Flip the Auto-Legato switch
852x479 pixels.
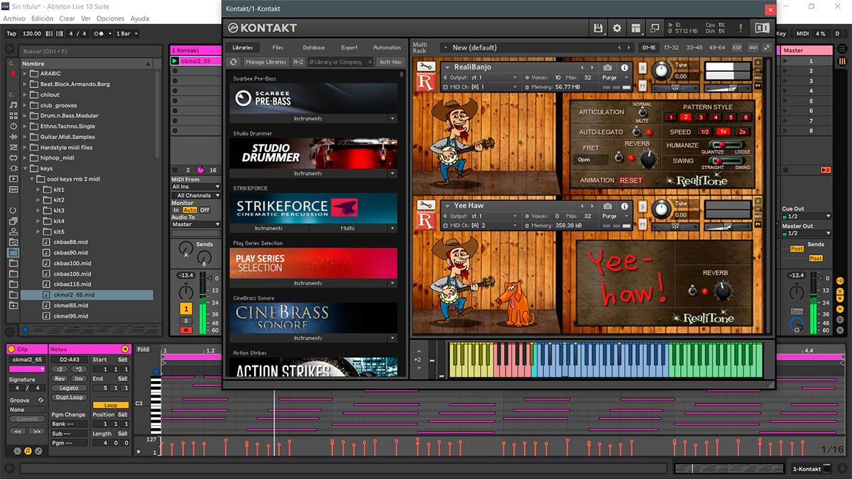(637, 132)
